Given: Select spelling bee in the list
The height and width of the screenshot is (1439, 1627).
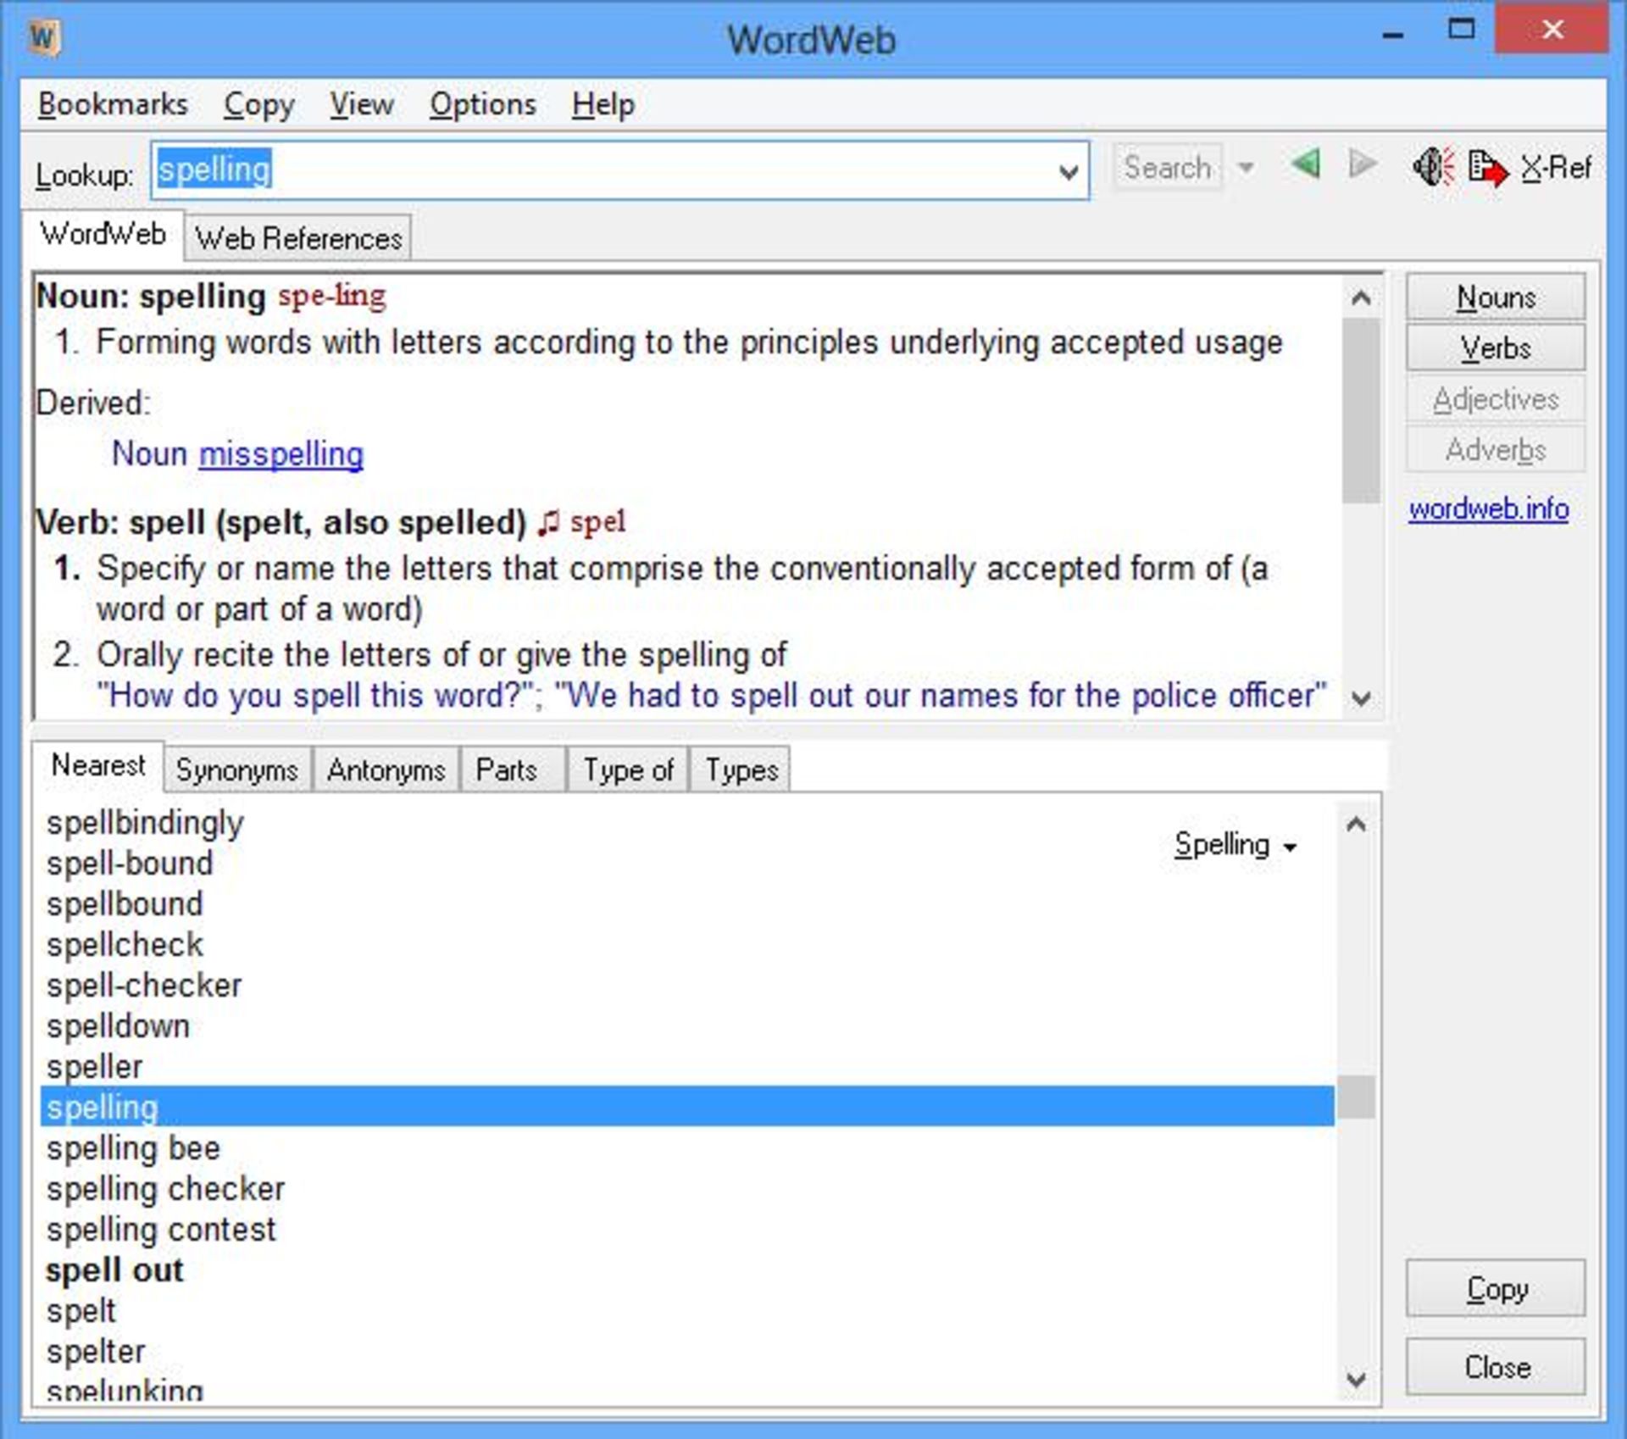Looking at the screenshot, I should (133, 1148).
